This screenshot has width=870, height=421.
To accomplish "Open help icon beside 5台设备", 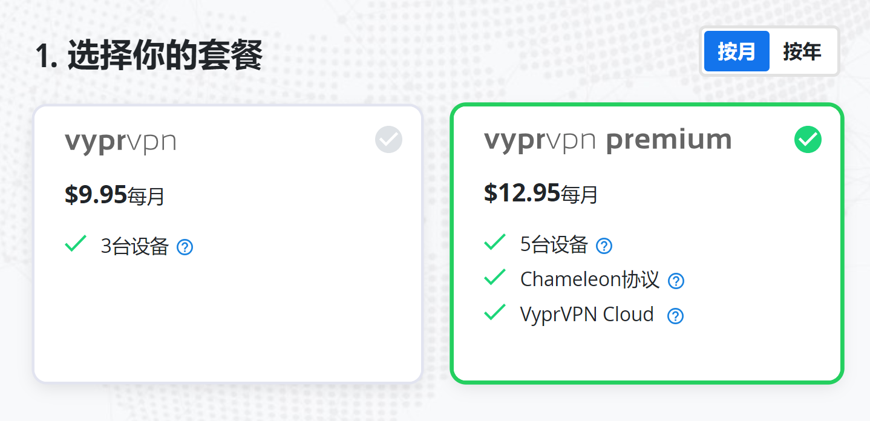I will pos(604,246).
